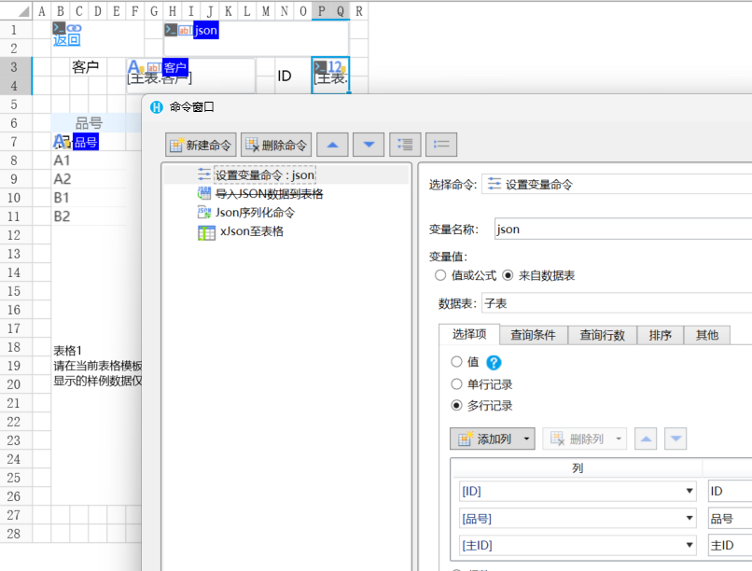Click the blue 品号 field tag in row 7
This screenshot has height=571, width=752.
[86, 142]
